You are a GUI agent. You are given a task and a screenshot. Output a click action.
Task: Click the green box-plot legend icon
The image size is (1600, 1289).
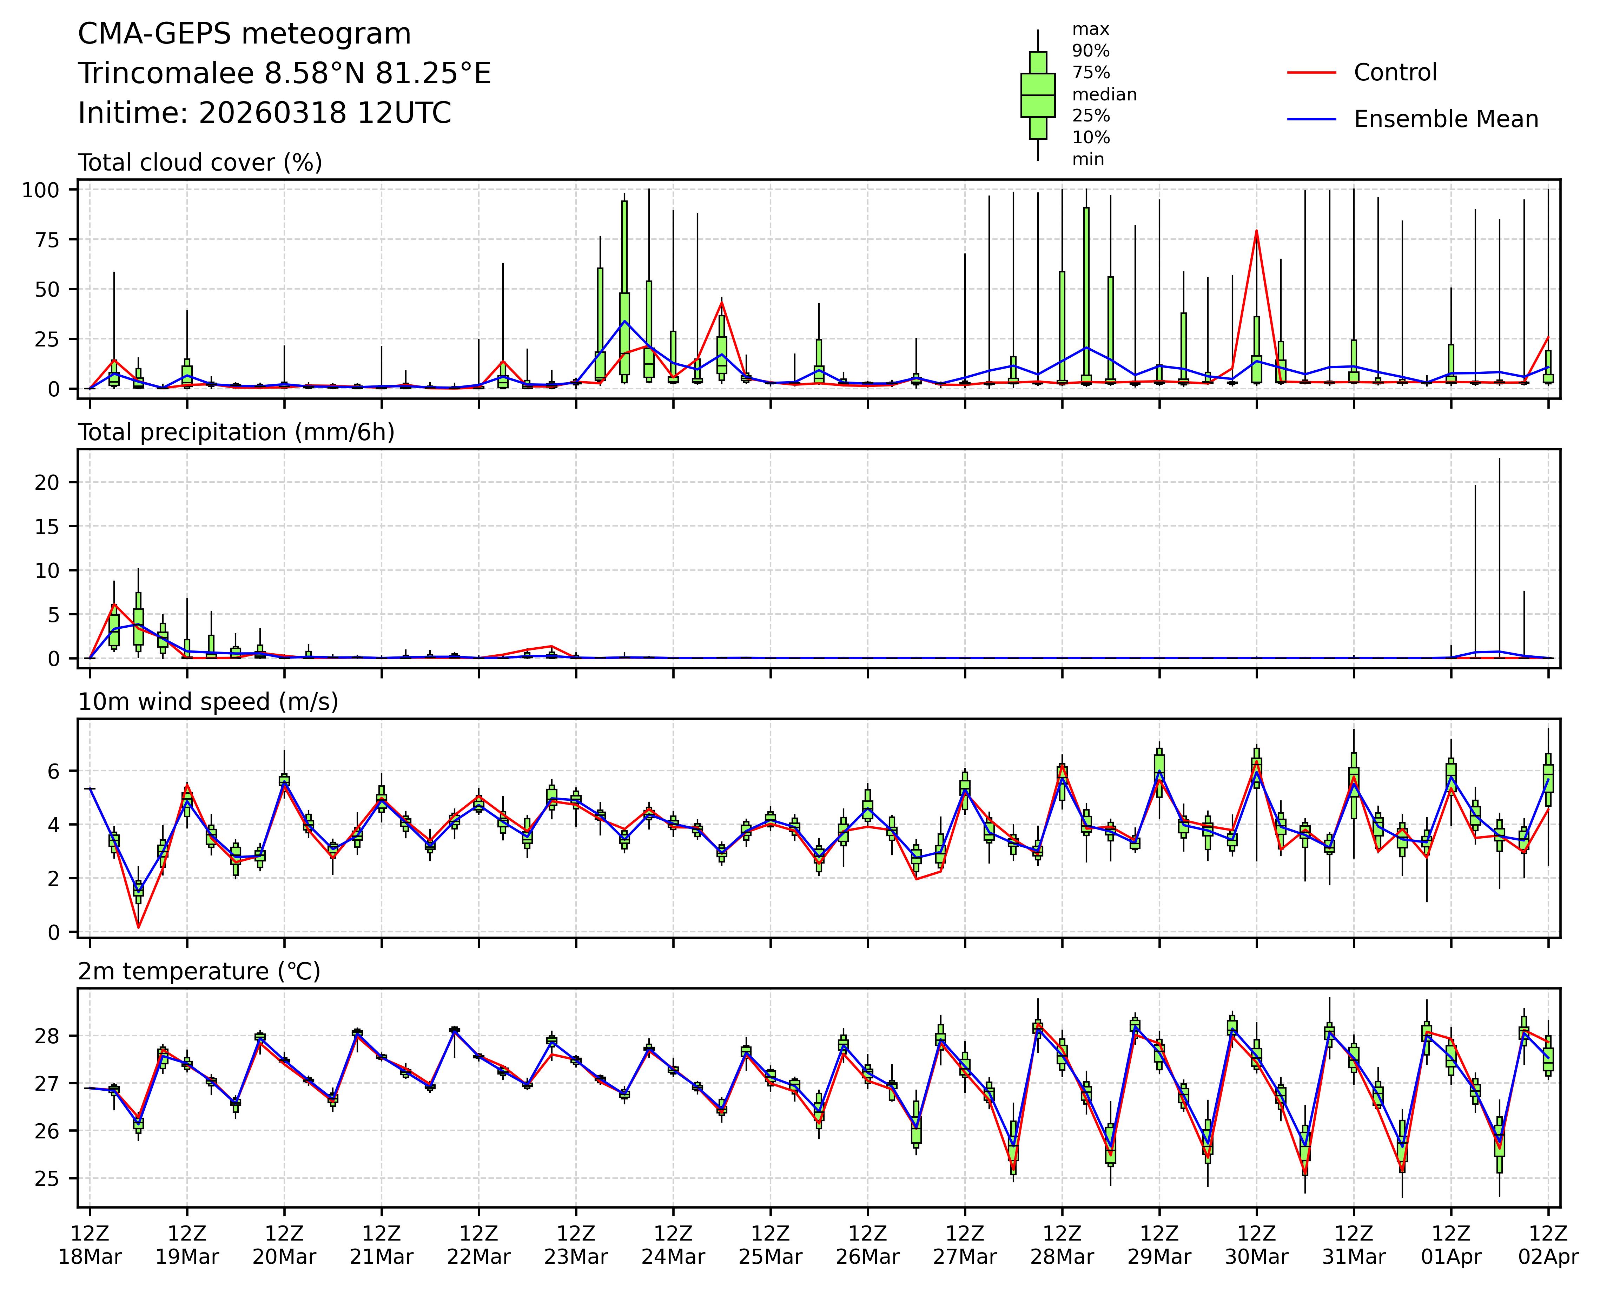tap(1037, 95)
